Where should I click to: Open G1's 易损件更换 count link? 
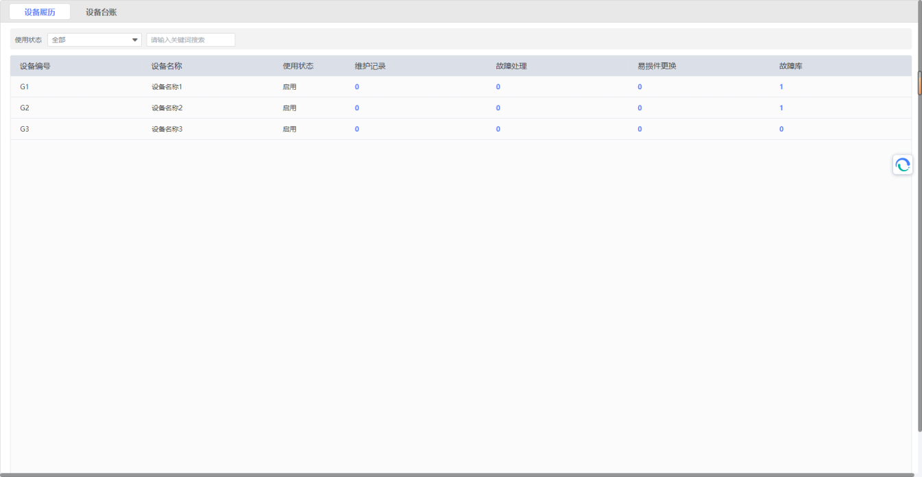640,87
